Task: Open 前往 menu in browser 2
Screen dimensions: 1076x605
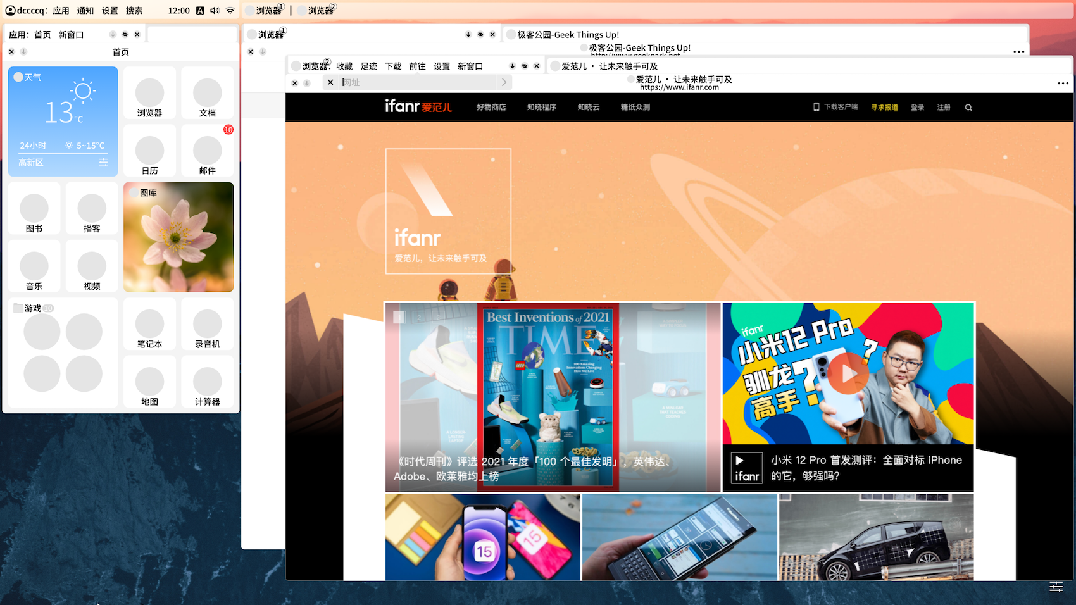Action: (x=418, y=66)
